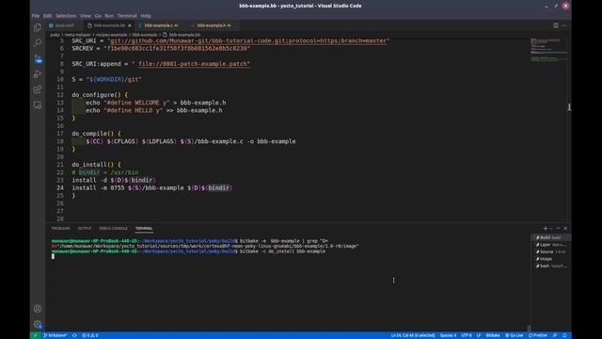
Task: Click the feedback icon in status bar
Action: tap(555, 335)
